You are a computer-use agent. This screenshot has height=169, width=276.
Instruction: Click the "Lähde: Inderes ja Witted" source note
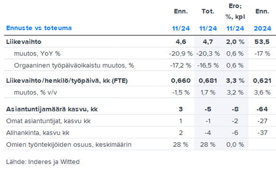pos(42,162)
